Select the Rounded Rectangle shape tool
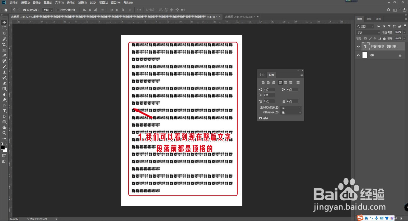The width and height of the screenshot is (408, 221). point(4,122)
